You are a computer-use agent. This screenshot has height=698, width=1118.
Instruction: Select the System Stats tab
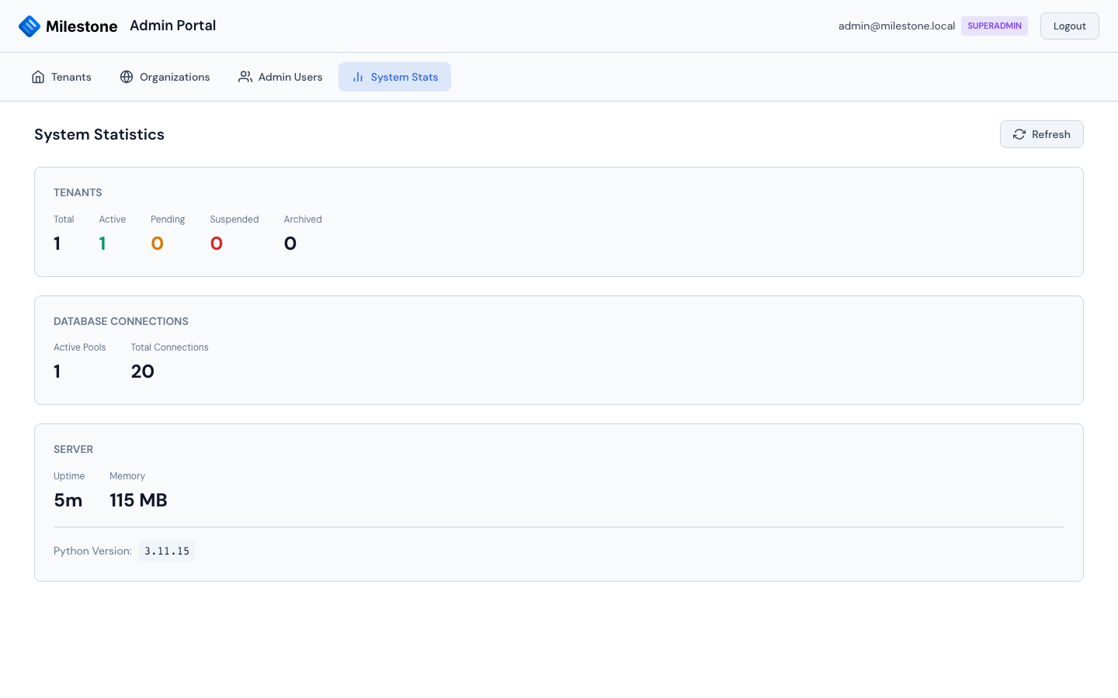[394, 77]
